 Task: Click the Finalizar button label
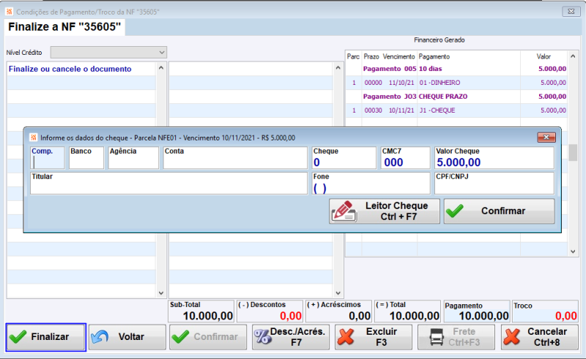(50, 337)
